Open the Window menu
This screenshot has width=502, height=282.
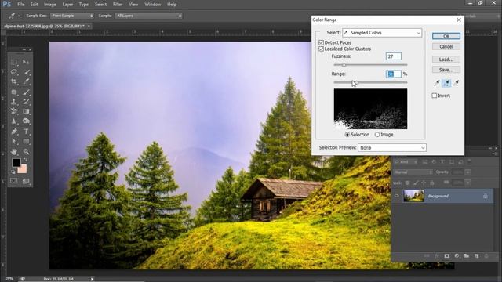click(152, 5)
